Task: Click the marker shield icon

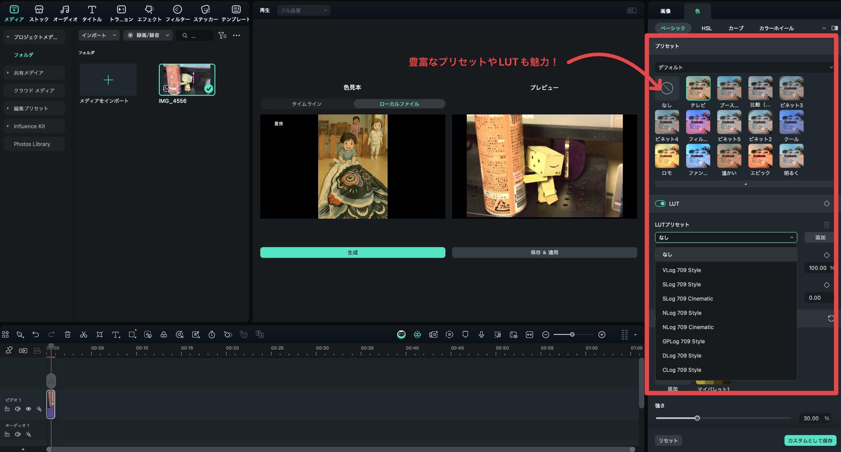Action: [x=465, y=334]
